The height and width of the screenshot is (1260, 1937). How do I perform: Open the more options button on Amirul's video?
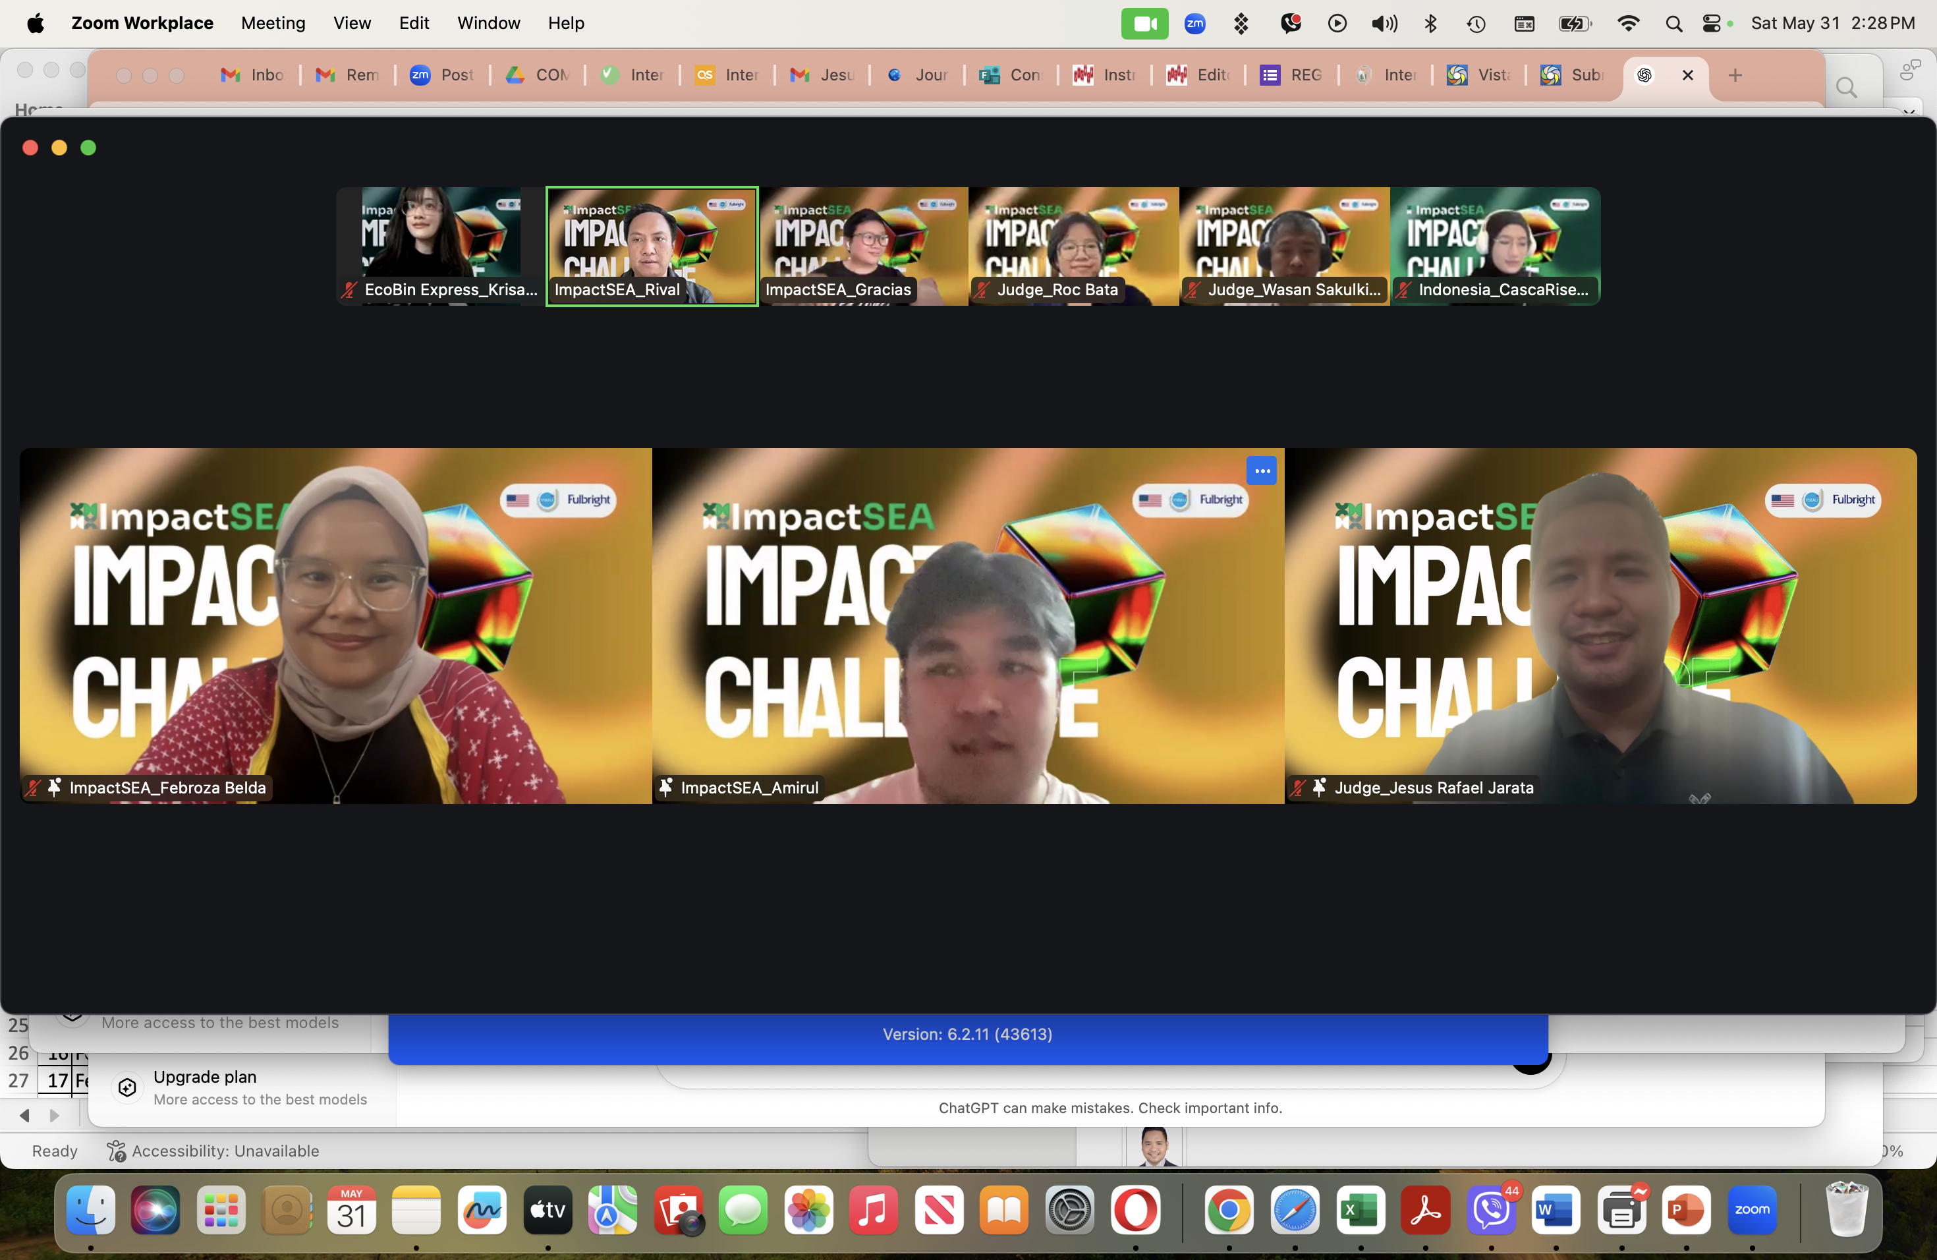1262,471
